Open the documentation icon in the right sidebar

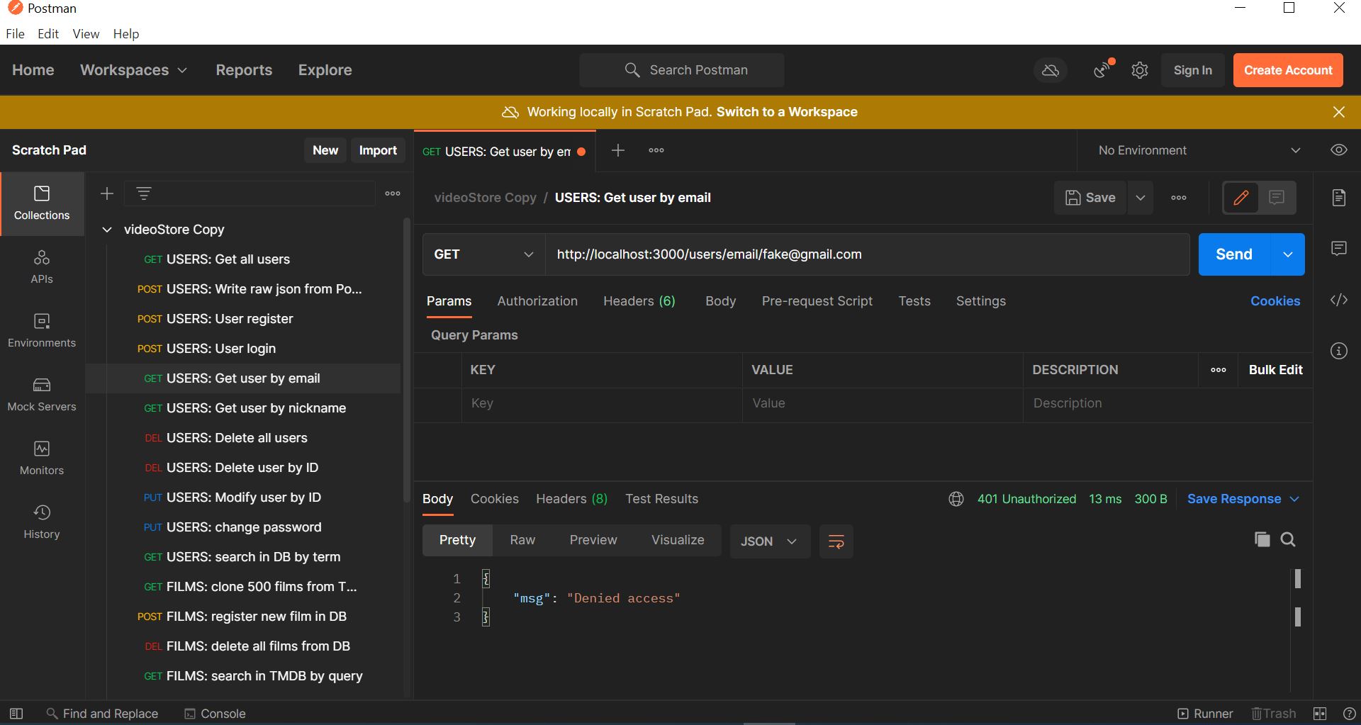point(1338,198)
